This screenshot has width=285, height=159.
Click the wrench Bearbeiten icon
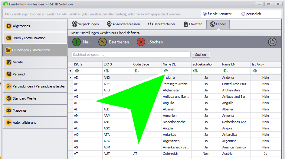click(103, 42)
